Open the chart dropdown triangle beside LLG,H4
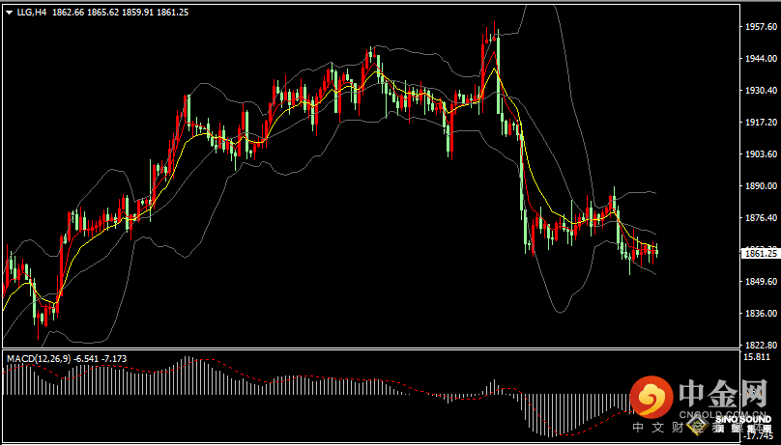The width and height of the screenshot is (781, 445). (9, 13)
